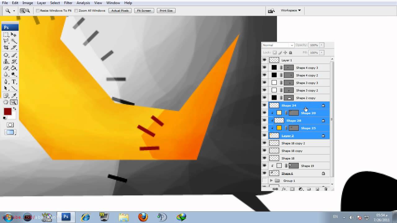Select the Rectangular Marquee tool

(6, 35)
